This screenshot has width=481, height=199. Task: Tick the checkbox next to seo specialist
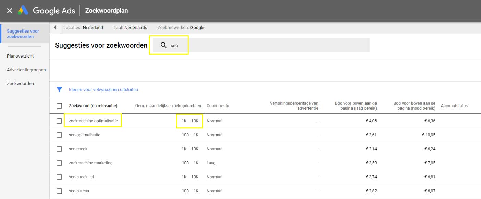59,177
